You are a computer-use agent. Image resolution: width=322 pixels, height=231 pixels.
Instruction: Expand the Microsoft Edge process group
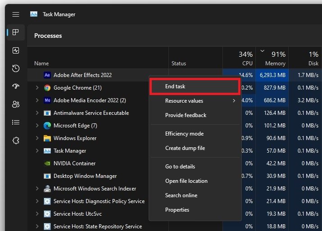pyautogui.click(x=37, y=126)
